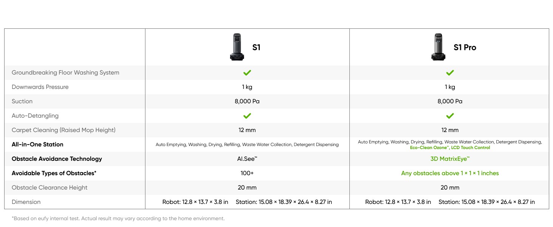Image resolution: width=553 pixels, height=227 pixels.
Task: Click S1 floor washing system checkmark
Action: 247,73
